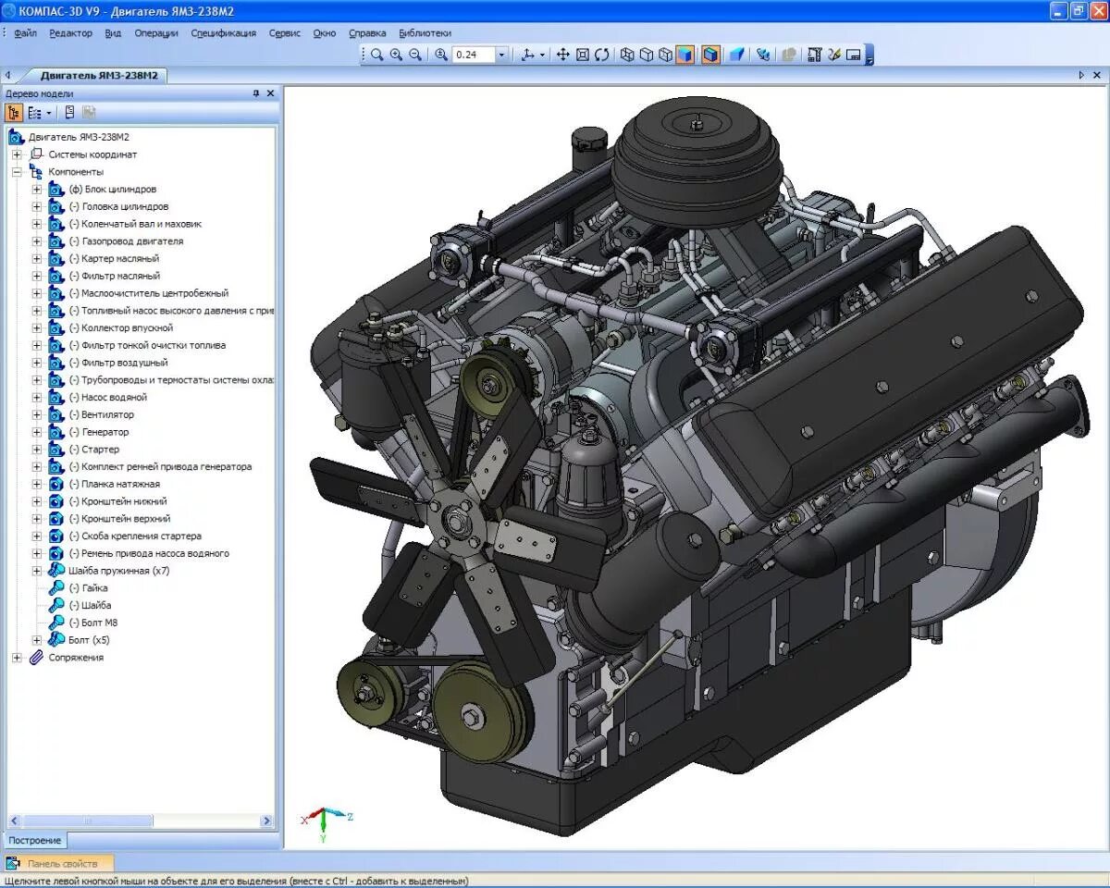Click the fit all (show all) icon
The width and height of the screenshot is (1110, 888).
tap(582, 55)
